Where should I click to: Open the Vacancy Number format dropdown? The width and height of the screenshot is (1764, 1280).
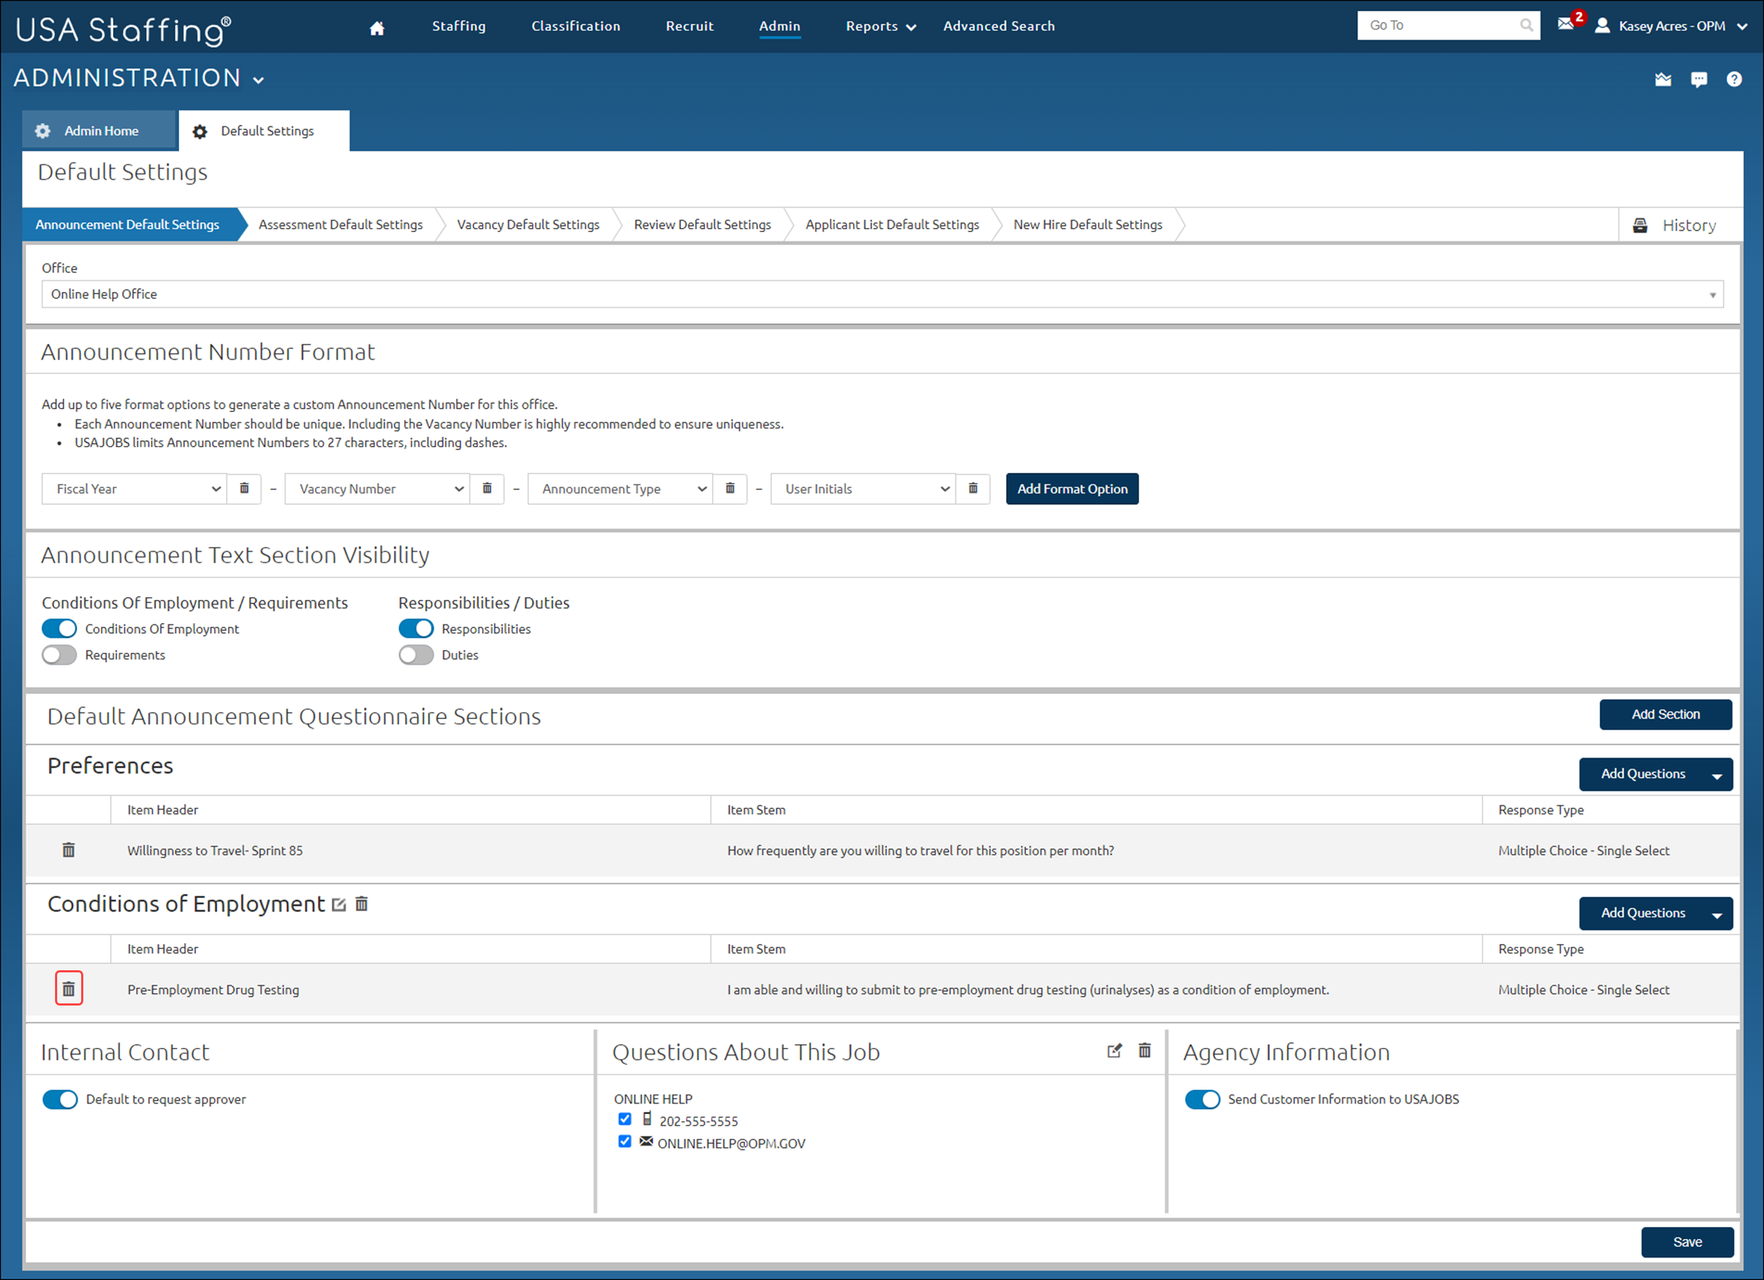pyautogui.click(x=377, y=488)
